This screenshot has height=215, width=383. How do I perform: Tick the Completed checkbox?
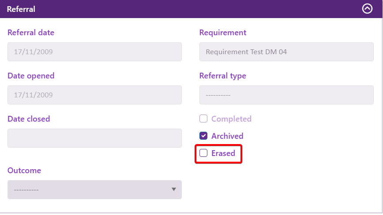(203, 119)
